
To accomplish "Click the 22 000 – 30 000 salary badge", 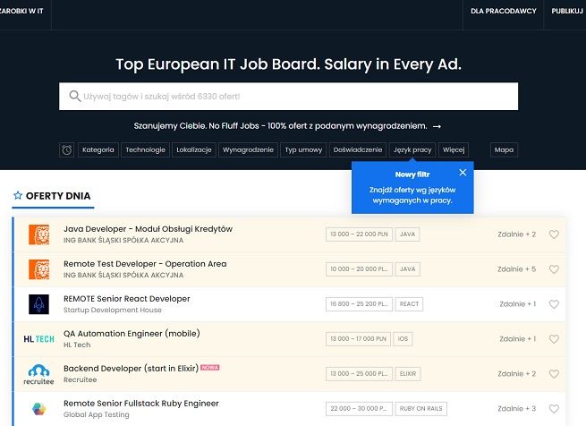I will tap(359, 409).
